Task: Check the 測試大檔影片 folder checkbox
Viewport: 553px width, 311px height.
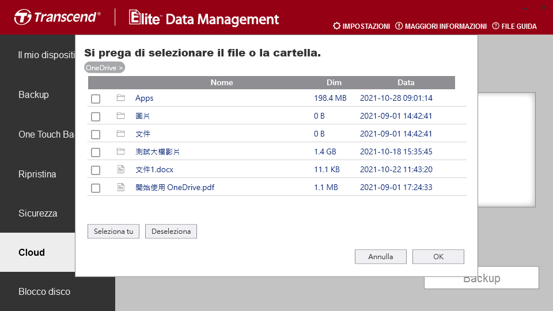Action: [96, 152]
